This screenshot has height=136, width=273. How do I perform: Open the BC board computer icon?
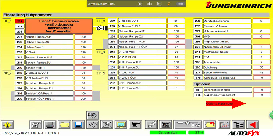(165, 125)
